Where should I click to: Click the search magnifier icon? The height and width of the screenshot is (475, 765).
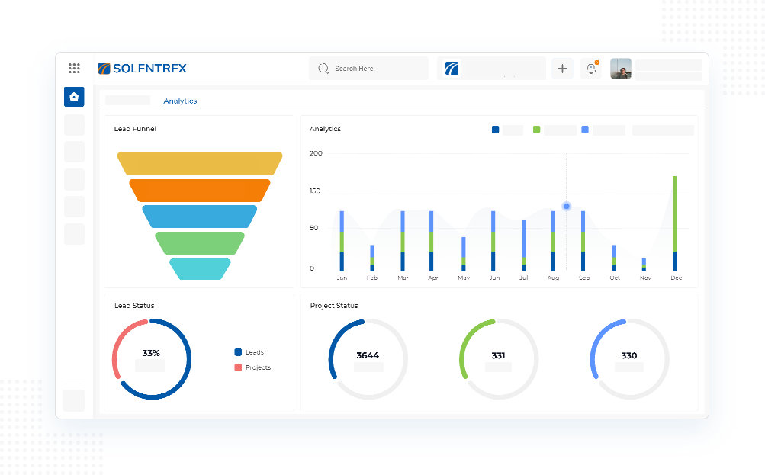323,69
